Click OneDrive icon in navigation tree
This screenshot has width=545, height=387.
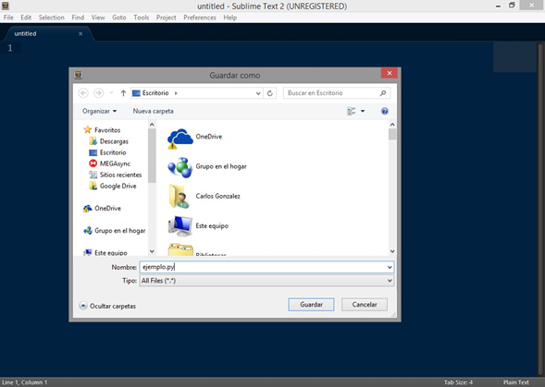pyautogui.click(x=88, y=208)
